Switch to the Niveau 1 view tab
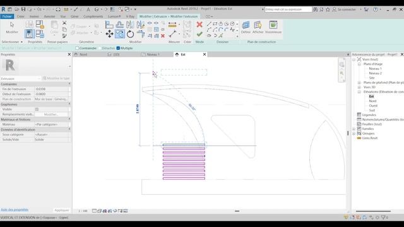Viewport: 404px width, 227px height. point(153,54)
